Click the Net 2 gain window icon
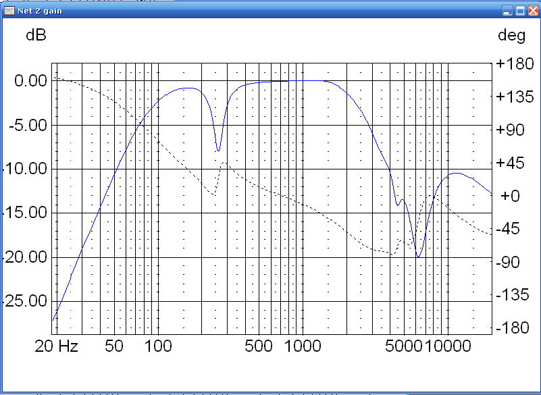 (9, 11)
